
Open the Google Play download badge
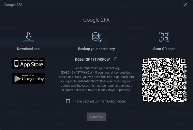click(29, 78)
